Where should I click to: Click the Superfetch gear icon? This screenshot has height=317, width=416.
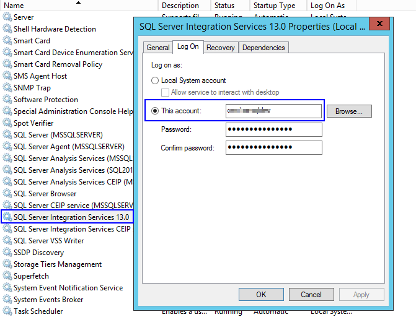point(7,276)
